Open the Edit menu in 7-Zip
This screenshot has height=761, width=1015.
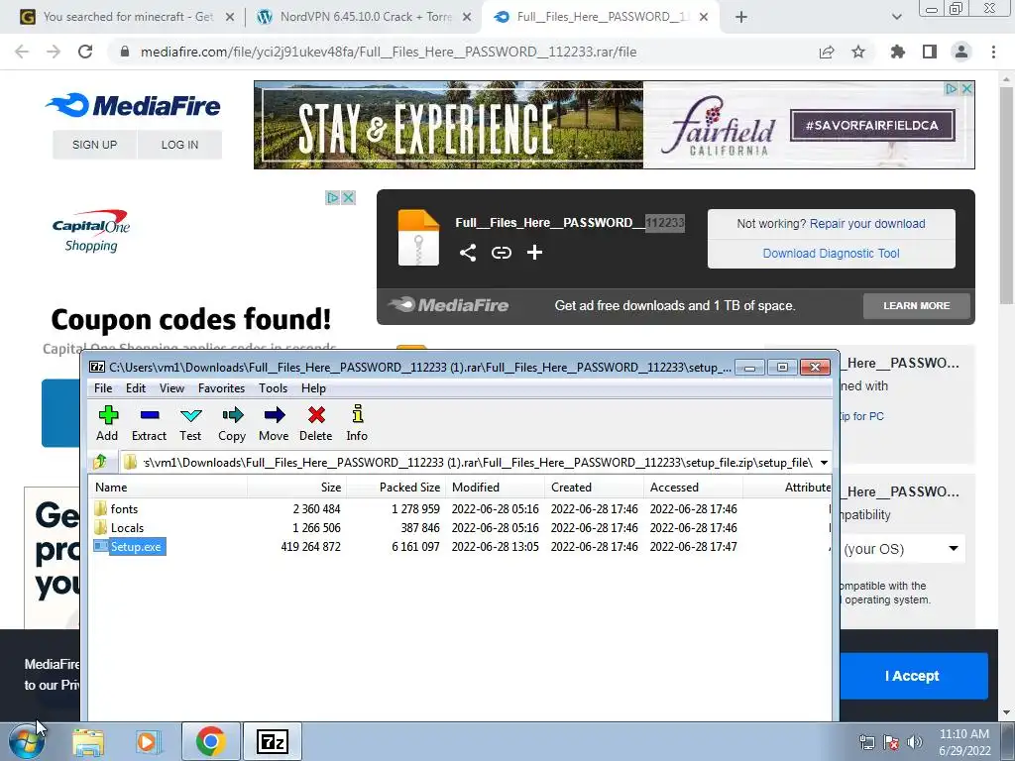pos(135,388)
